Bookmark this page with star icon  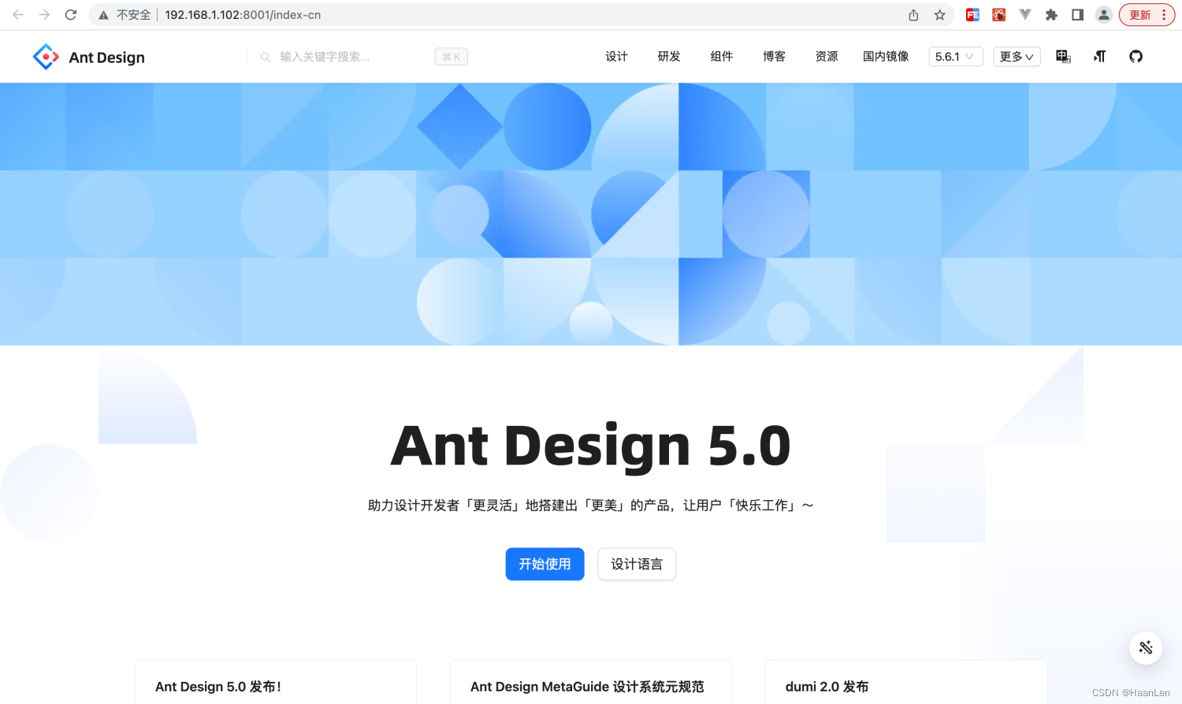tap(939, 15)
